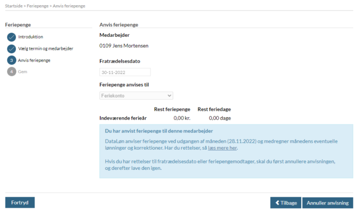The image size is (363, 219).
Task: Click checkmark icon beside Vælg termin og medarbejder
Action: tap(11, 49)
